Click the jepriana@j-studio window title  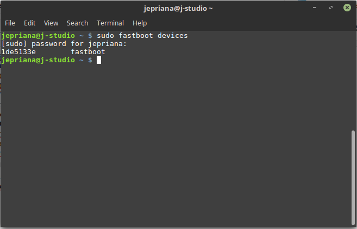point(178,8)
